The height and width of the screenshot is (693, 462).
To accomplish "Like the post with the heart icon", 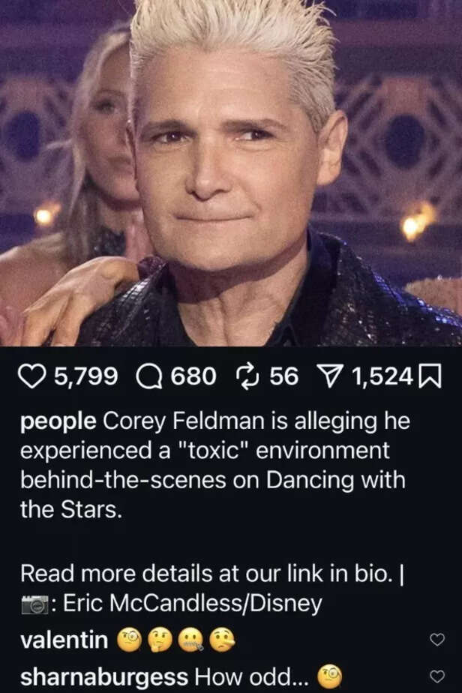I will (33, 377).
